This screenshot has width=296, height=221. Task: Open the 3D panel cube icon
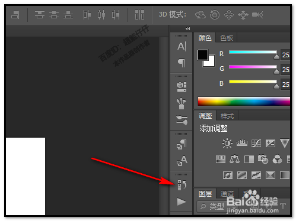pyautogui.click(x=182, y=87)
